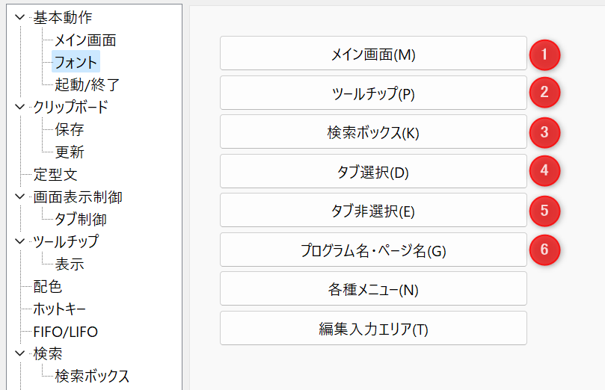Select FIFO/LIFO in the tree
Screen dimensions: 605x390
pos(66,332)
